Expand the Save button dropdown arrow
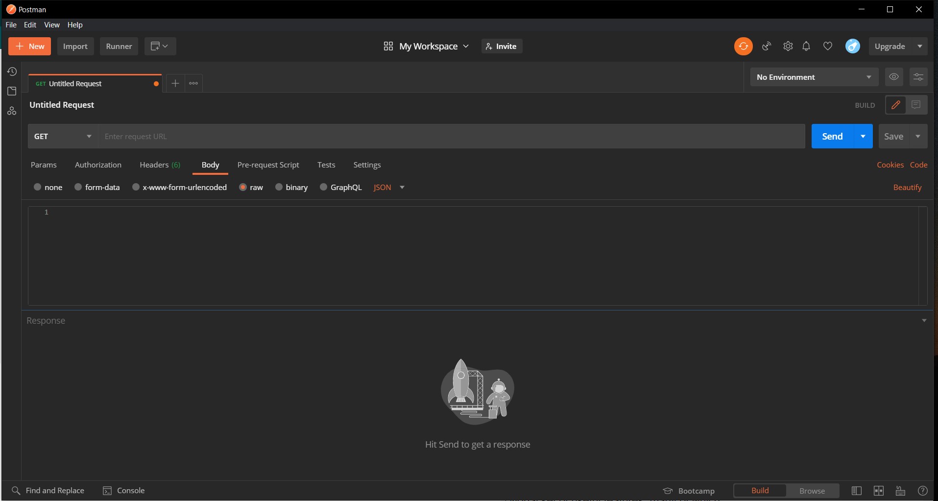938x501 pixels. [x=918, y=136]
